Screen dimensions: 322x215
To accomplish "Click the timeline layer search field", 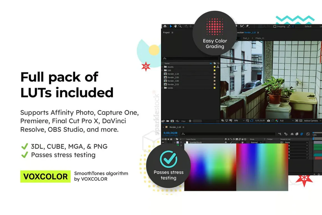I will tap(228, 134).
